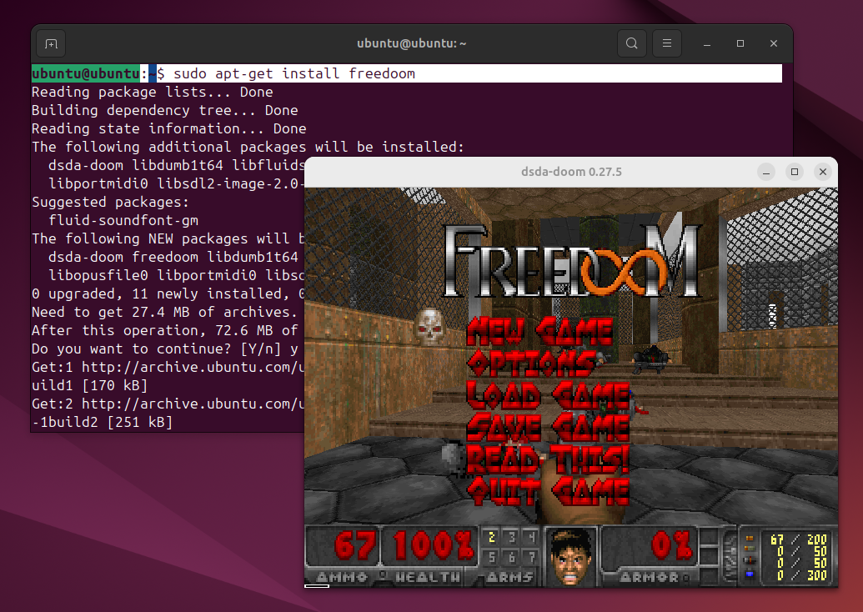Screen dimensions: 863x612
Task: Select New Game in Freedoom menu
Action: click(x=539, y=331)
